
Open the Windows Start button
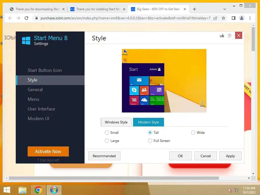[7, 190]
